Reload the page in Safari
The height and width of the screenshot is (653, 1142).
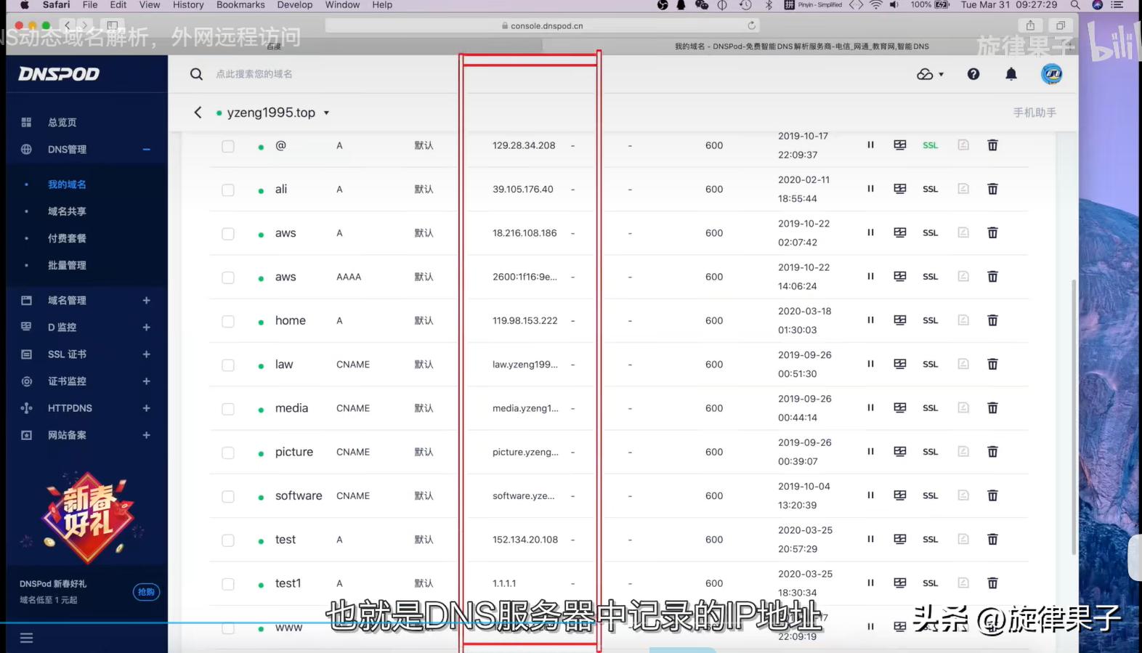[x=751, y=25]
